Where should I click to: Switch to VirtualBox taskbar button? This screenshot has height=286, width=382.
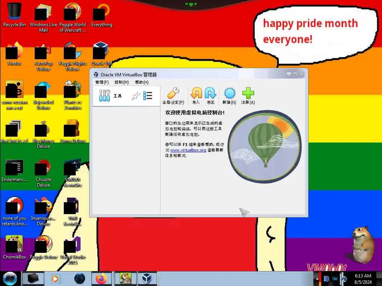[x=147, y=279]
